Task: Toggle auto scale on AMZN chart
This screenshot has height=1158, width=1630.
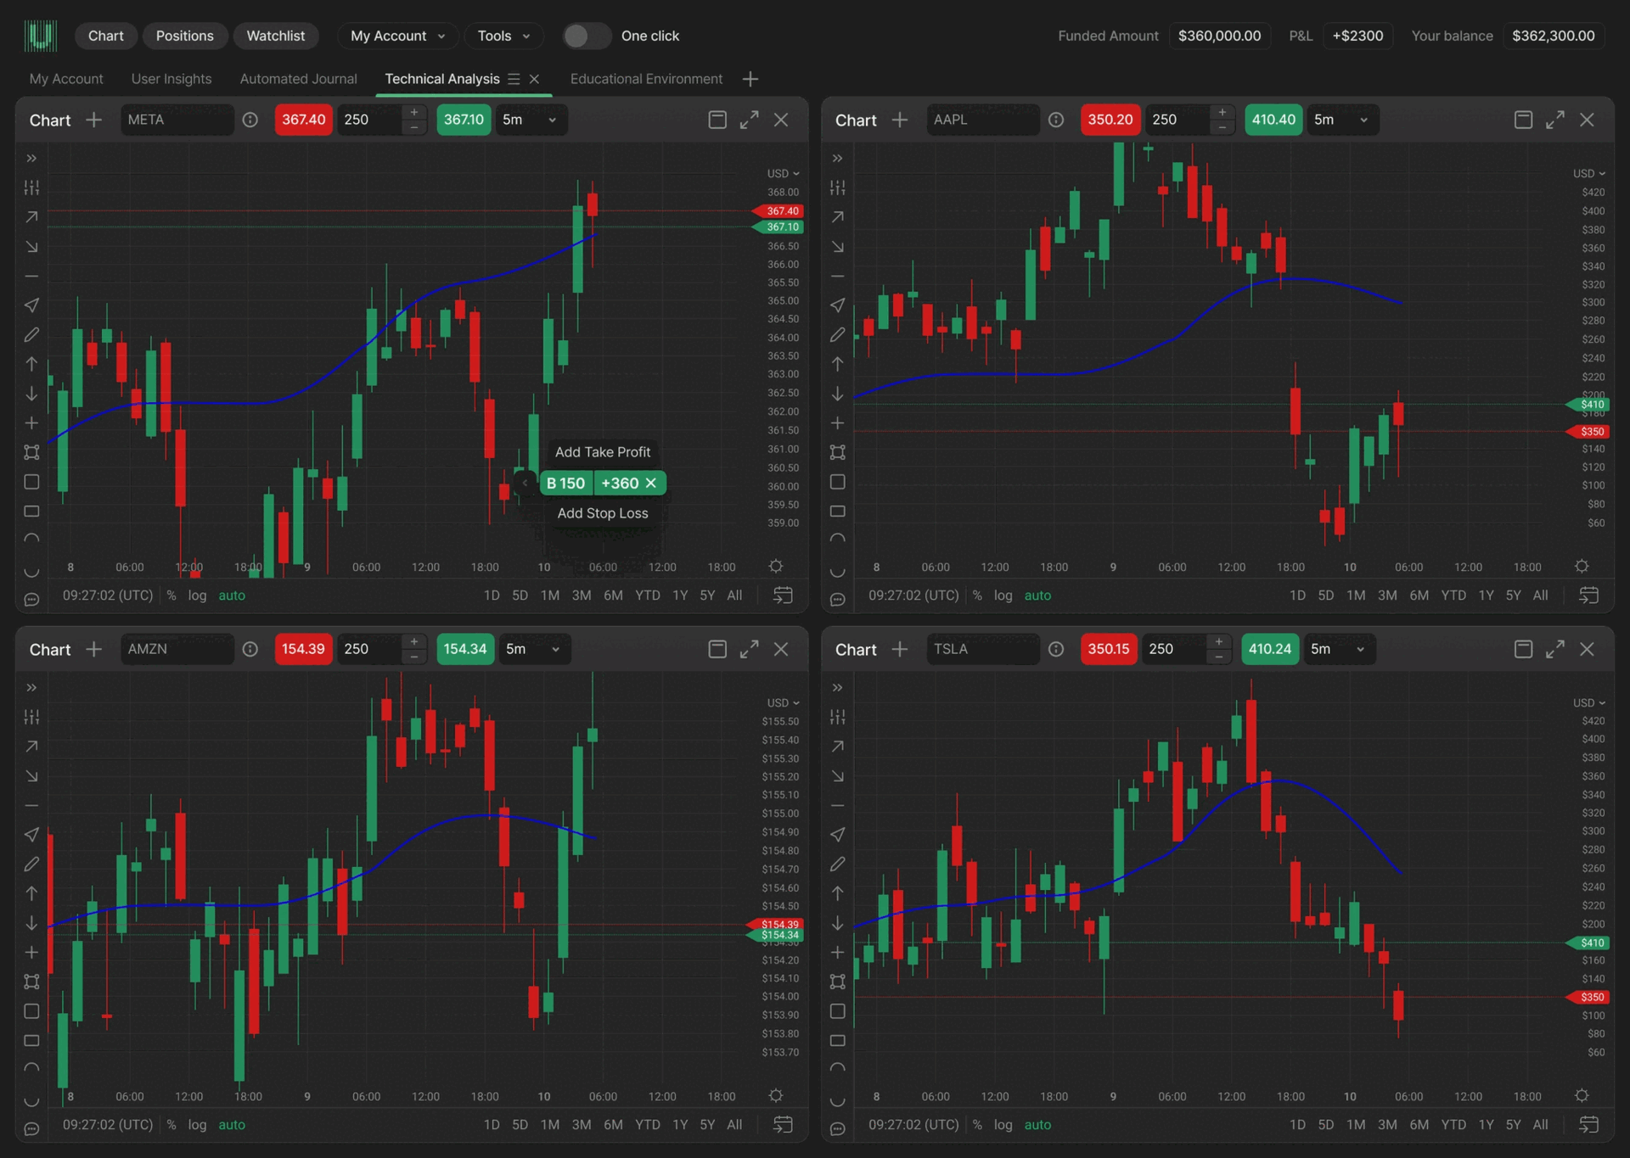Action: tap(232, 1125)
